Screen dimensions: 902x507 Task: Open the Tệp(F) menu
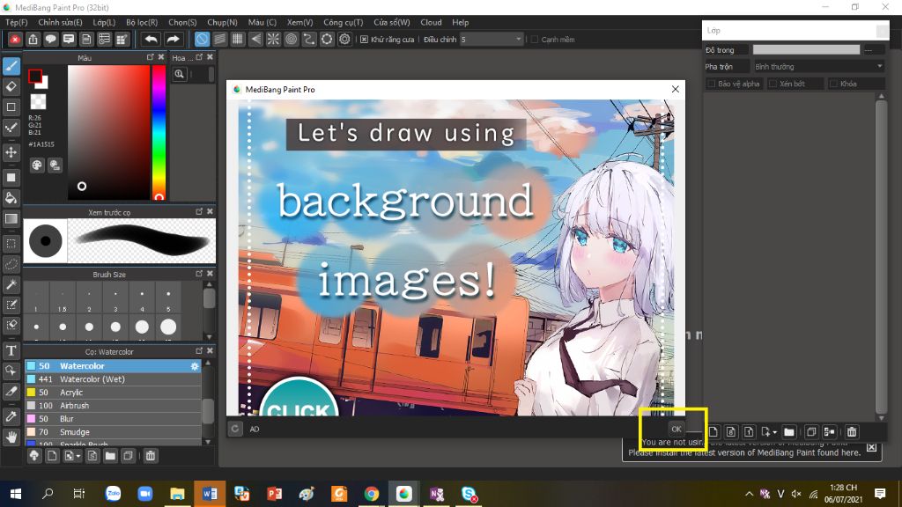(x=16, y=22)
